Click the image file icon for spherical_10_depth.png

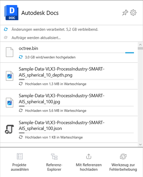click(9, 76)
